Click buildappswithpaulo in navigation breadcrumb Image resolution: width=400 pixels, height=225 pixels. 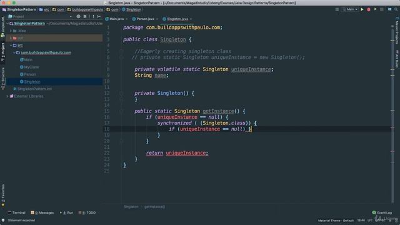coord(87,9)
